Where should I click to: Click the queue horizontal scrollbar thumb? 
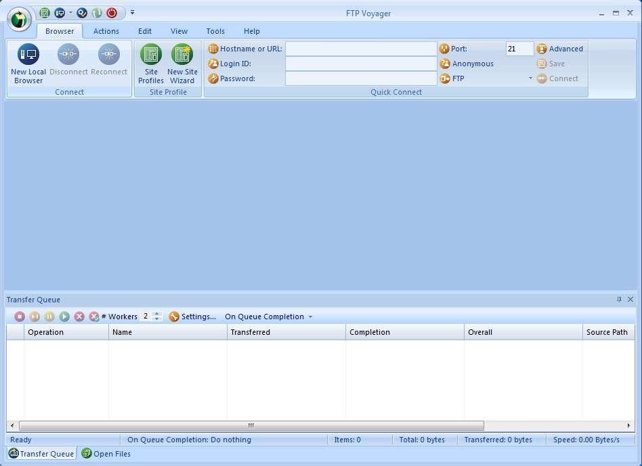coord(251,425)
